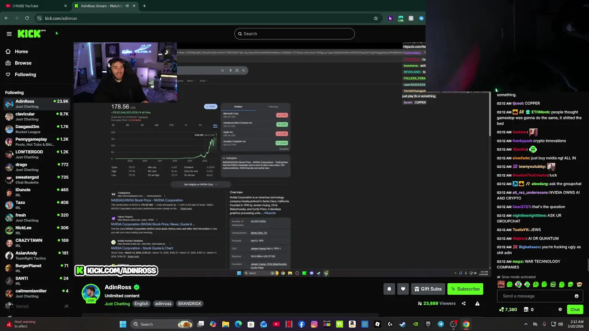Open Pennygameplay channel in the sidebar
The image size is (589, 331).
[x=37, y=142]
